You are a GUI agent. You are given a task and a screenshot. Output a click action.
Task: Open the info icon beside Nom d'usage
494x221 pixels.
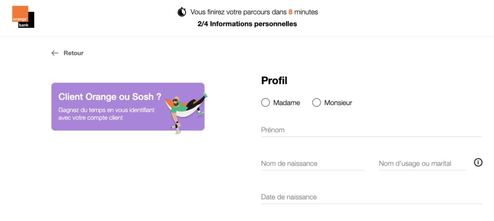478,162
